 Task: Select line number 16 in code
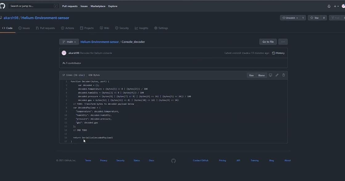tap(65, 138)
